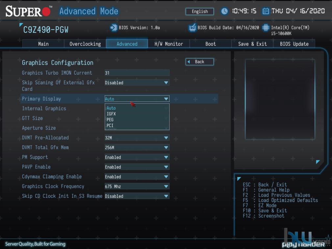Select the GTT Size setting label
Screen dimensions: 332x249
33,118
